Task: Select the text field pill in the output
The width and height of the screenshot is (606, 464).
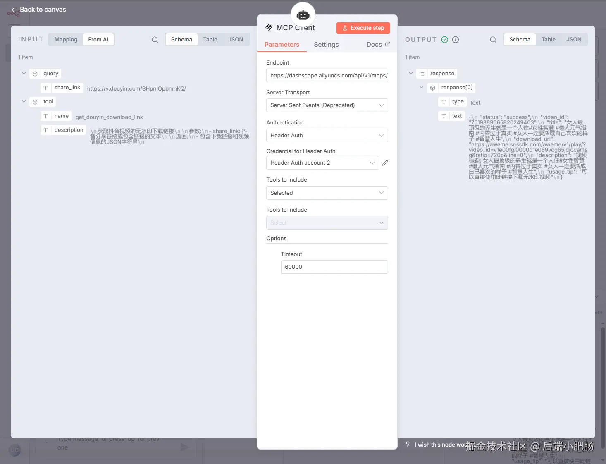Action: (x=452, y=116)
